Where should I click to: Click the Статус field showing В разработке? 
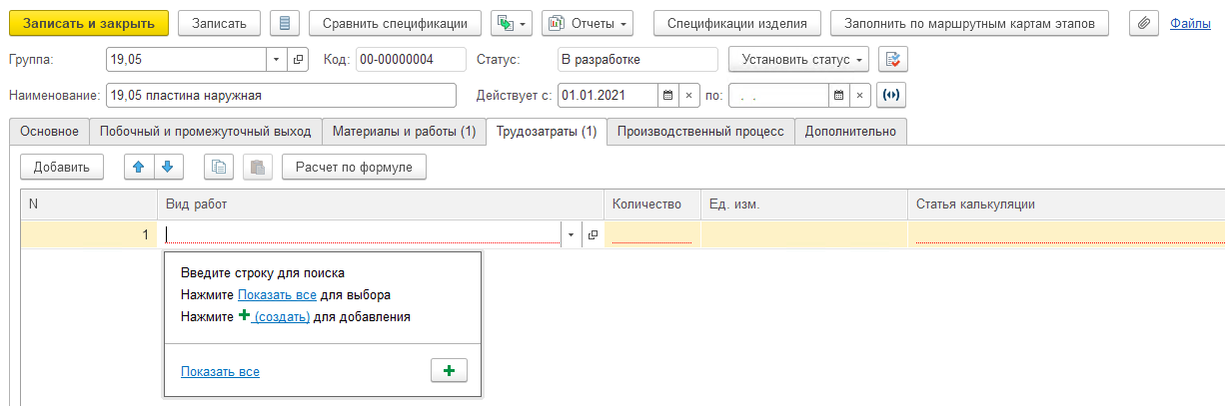coord(636,60)
